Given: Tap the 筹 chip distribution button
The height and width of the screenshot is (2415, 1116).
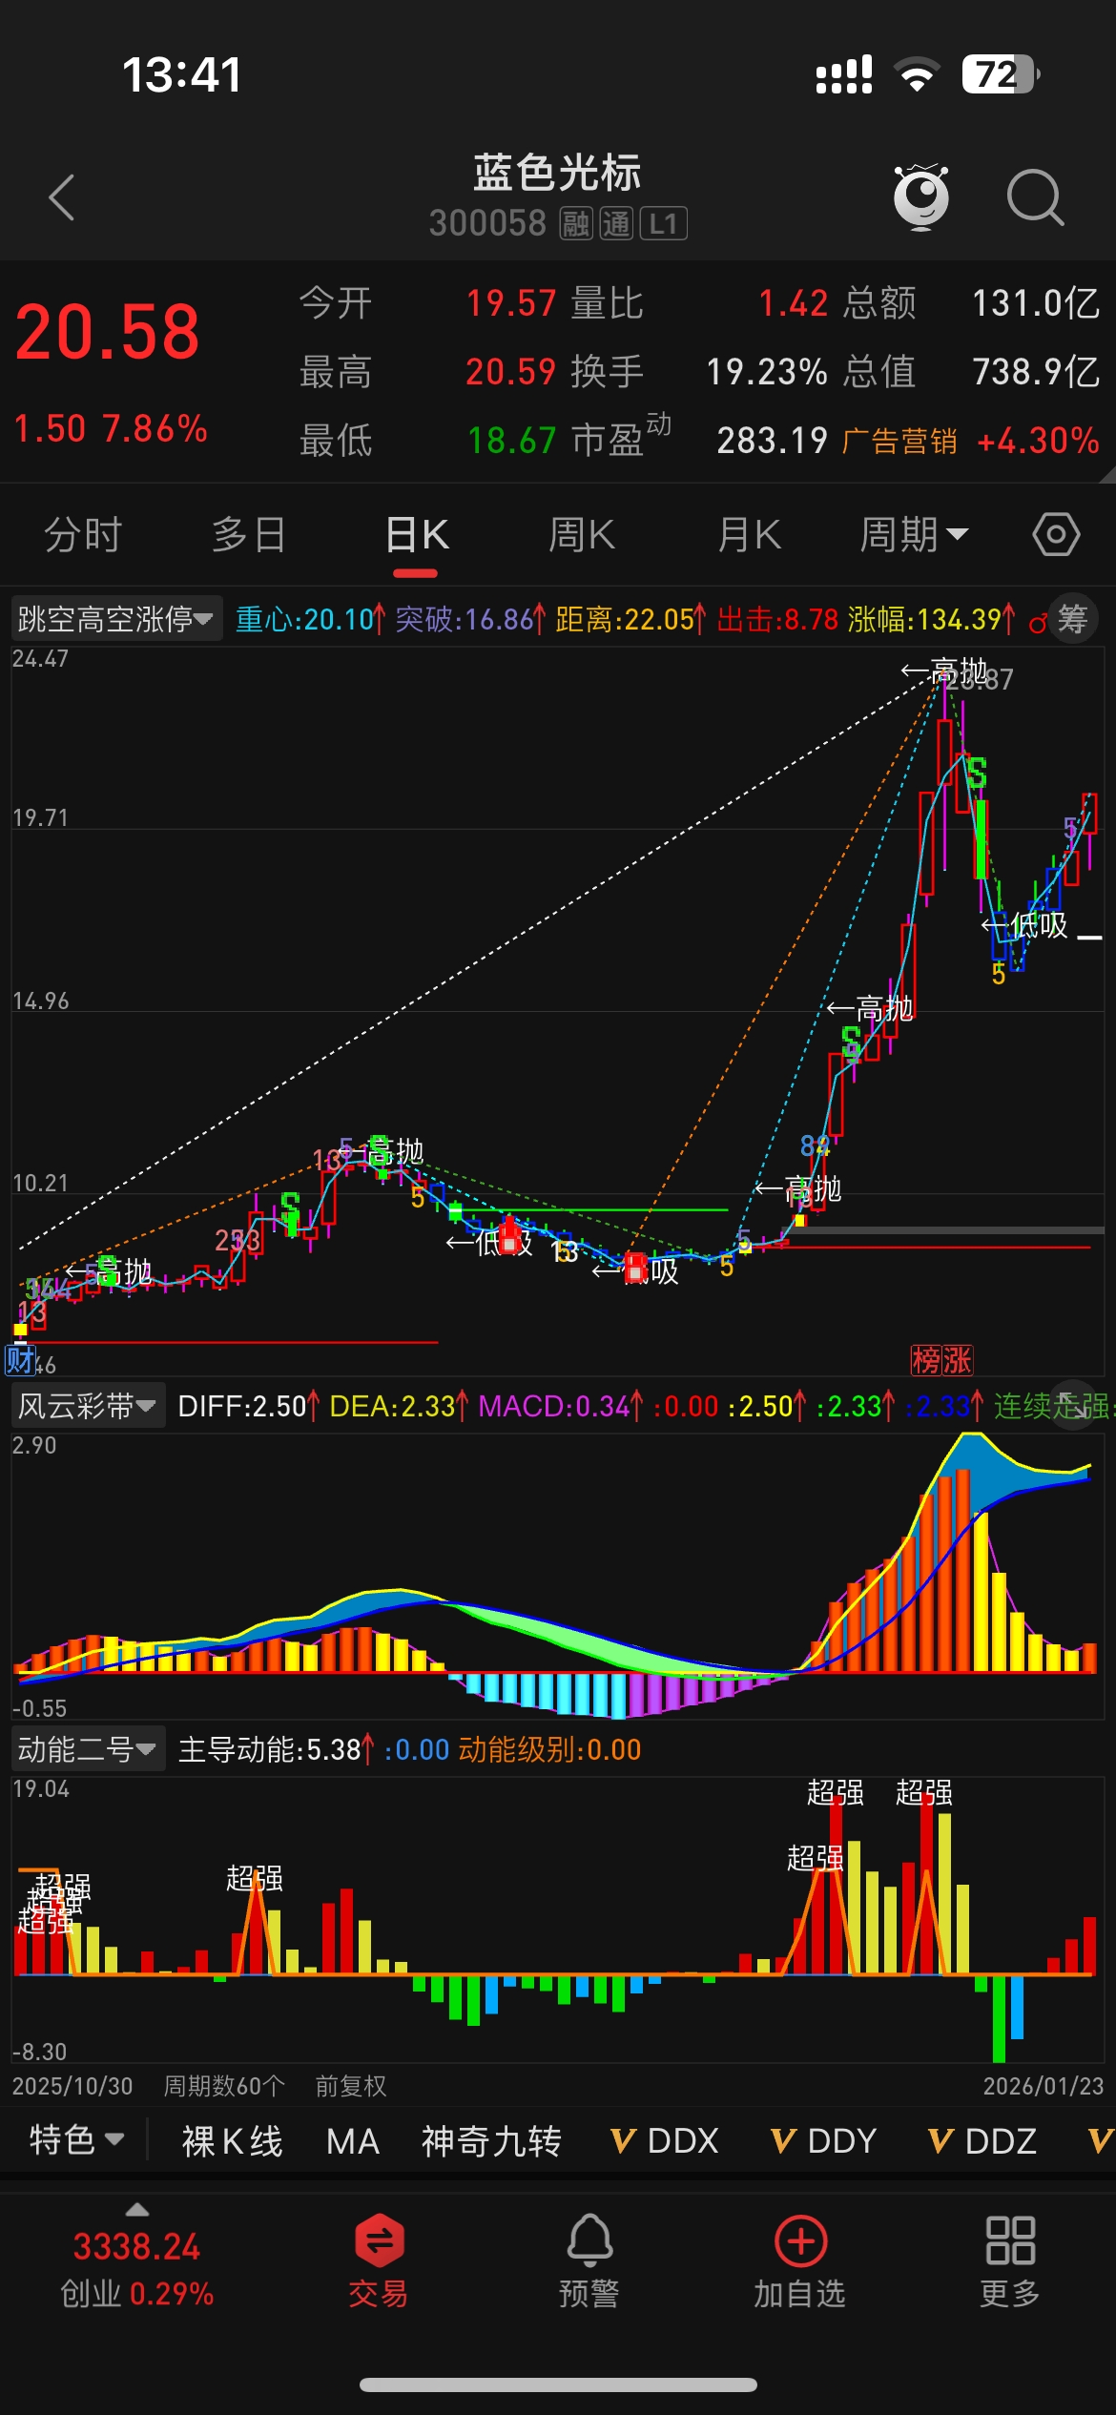Looking at the screenshot, I should click(x=1073, y=619).
